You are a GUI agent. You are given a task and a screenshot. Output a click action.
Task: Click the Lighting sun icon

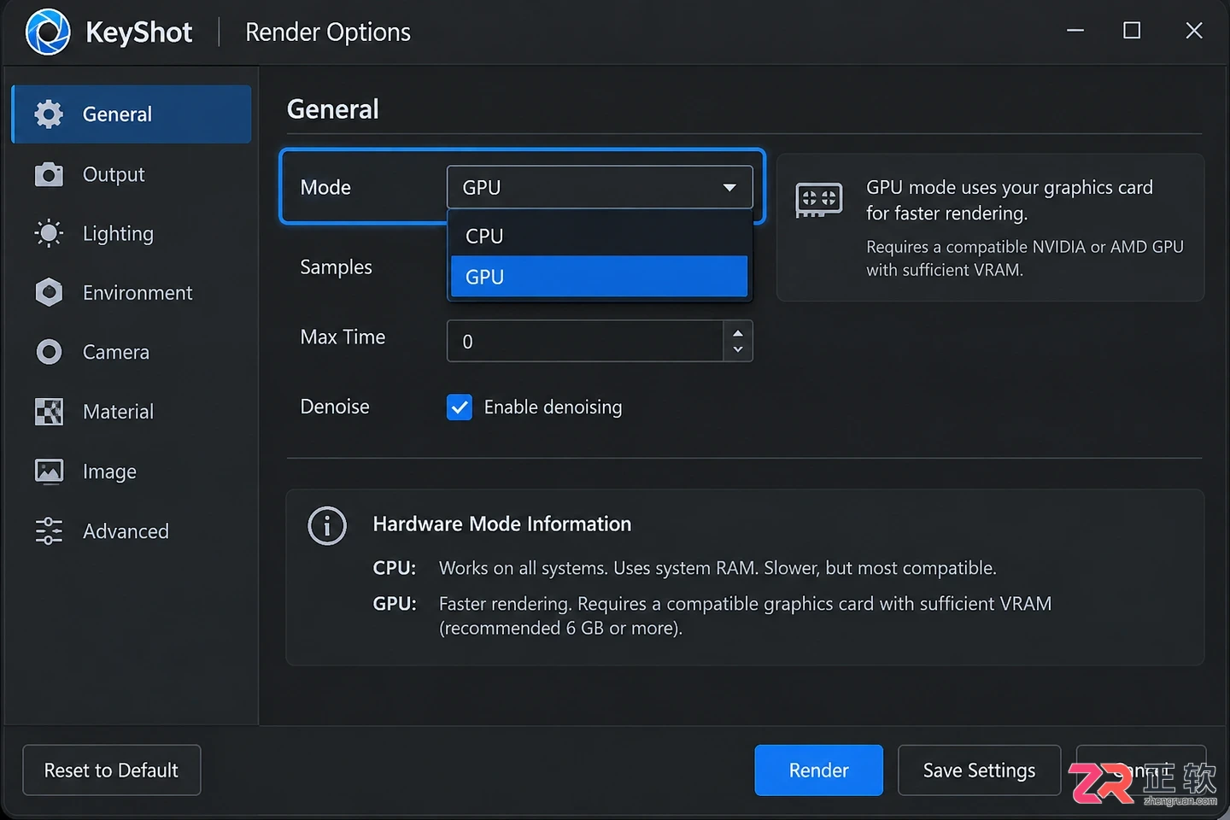(49, 233)
